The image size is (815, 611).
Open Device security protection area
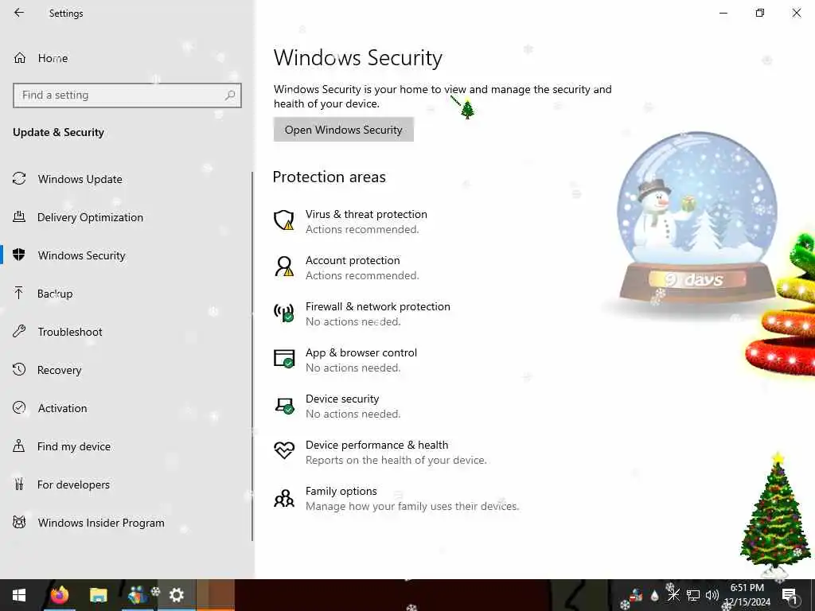click(337, 407)
